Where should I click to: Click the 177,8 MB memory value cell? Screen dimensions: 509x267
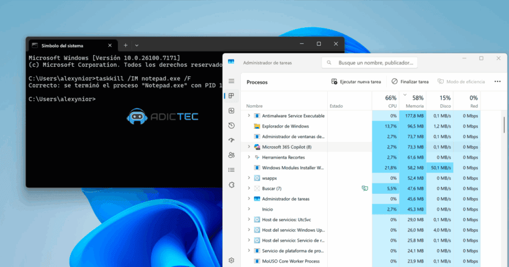(x=413, y=116)
